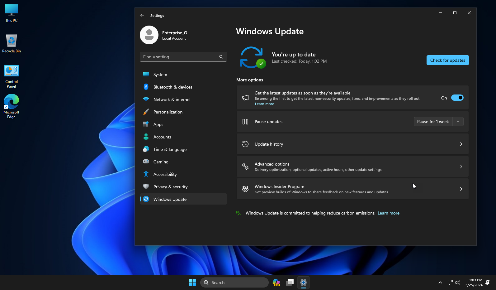Click the Windows Update sync icon in sidebar
496x290 pixels.
(146, 199)
